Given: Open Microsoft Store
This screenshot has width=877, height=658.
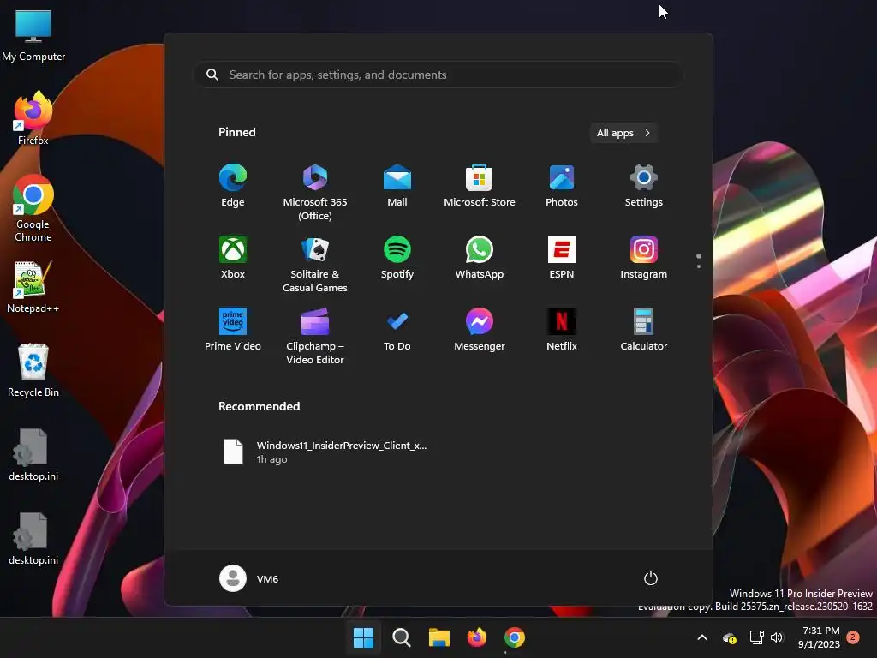Looking at the screenshot, I should [x=480, y=186].
